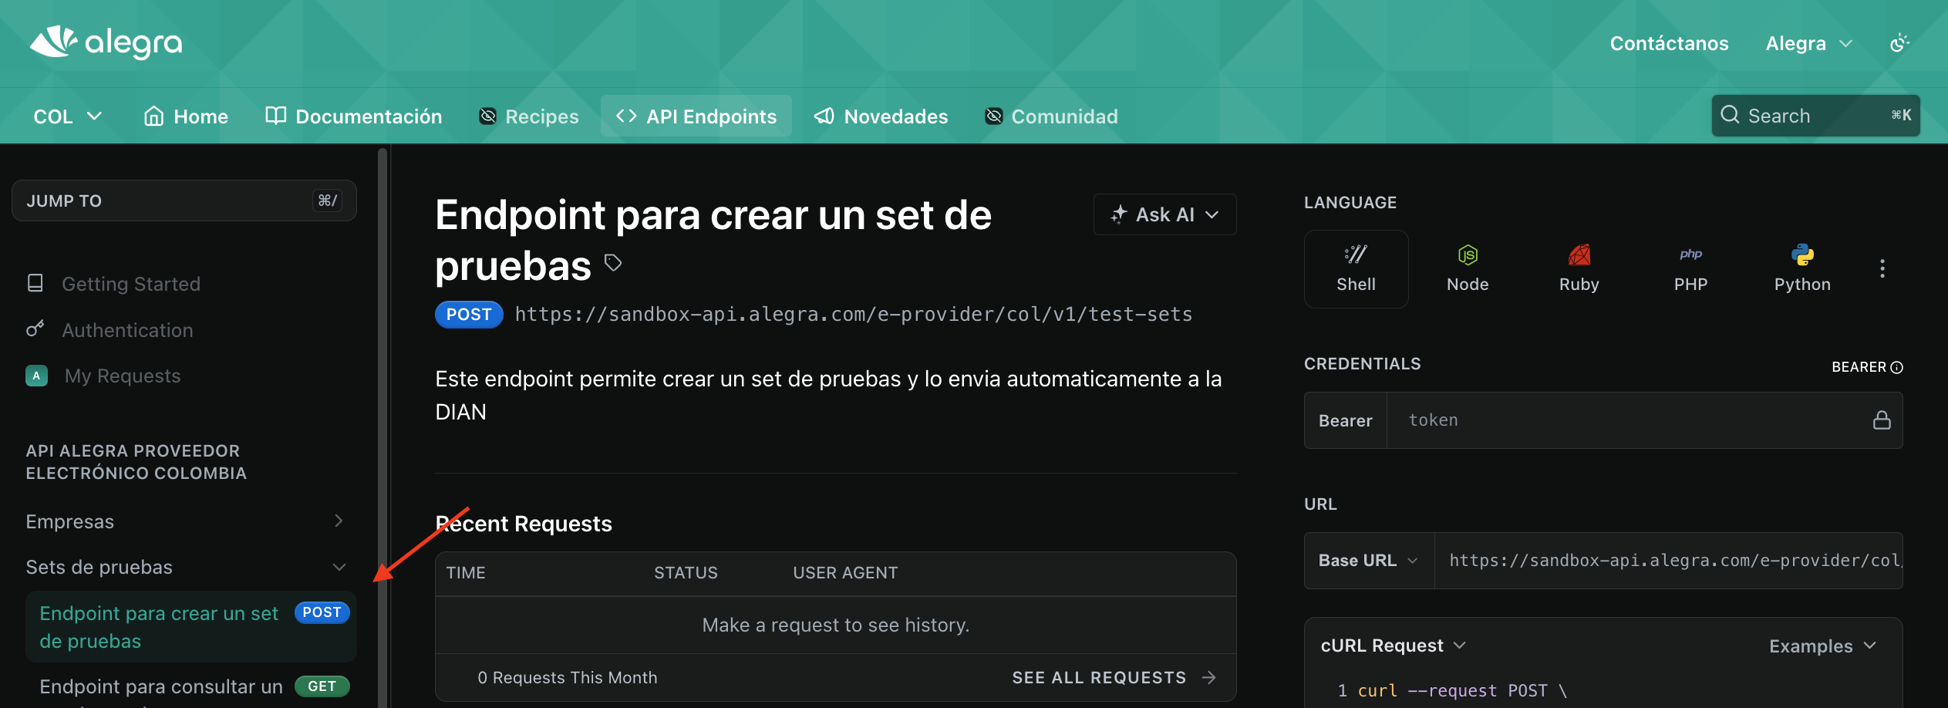The height and width of the screenshot is (708, 1948).
Task: Go to the Home tab
Action: pos(186,116)
